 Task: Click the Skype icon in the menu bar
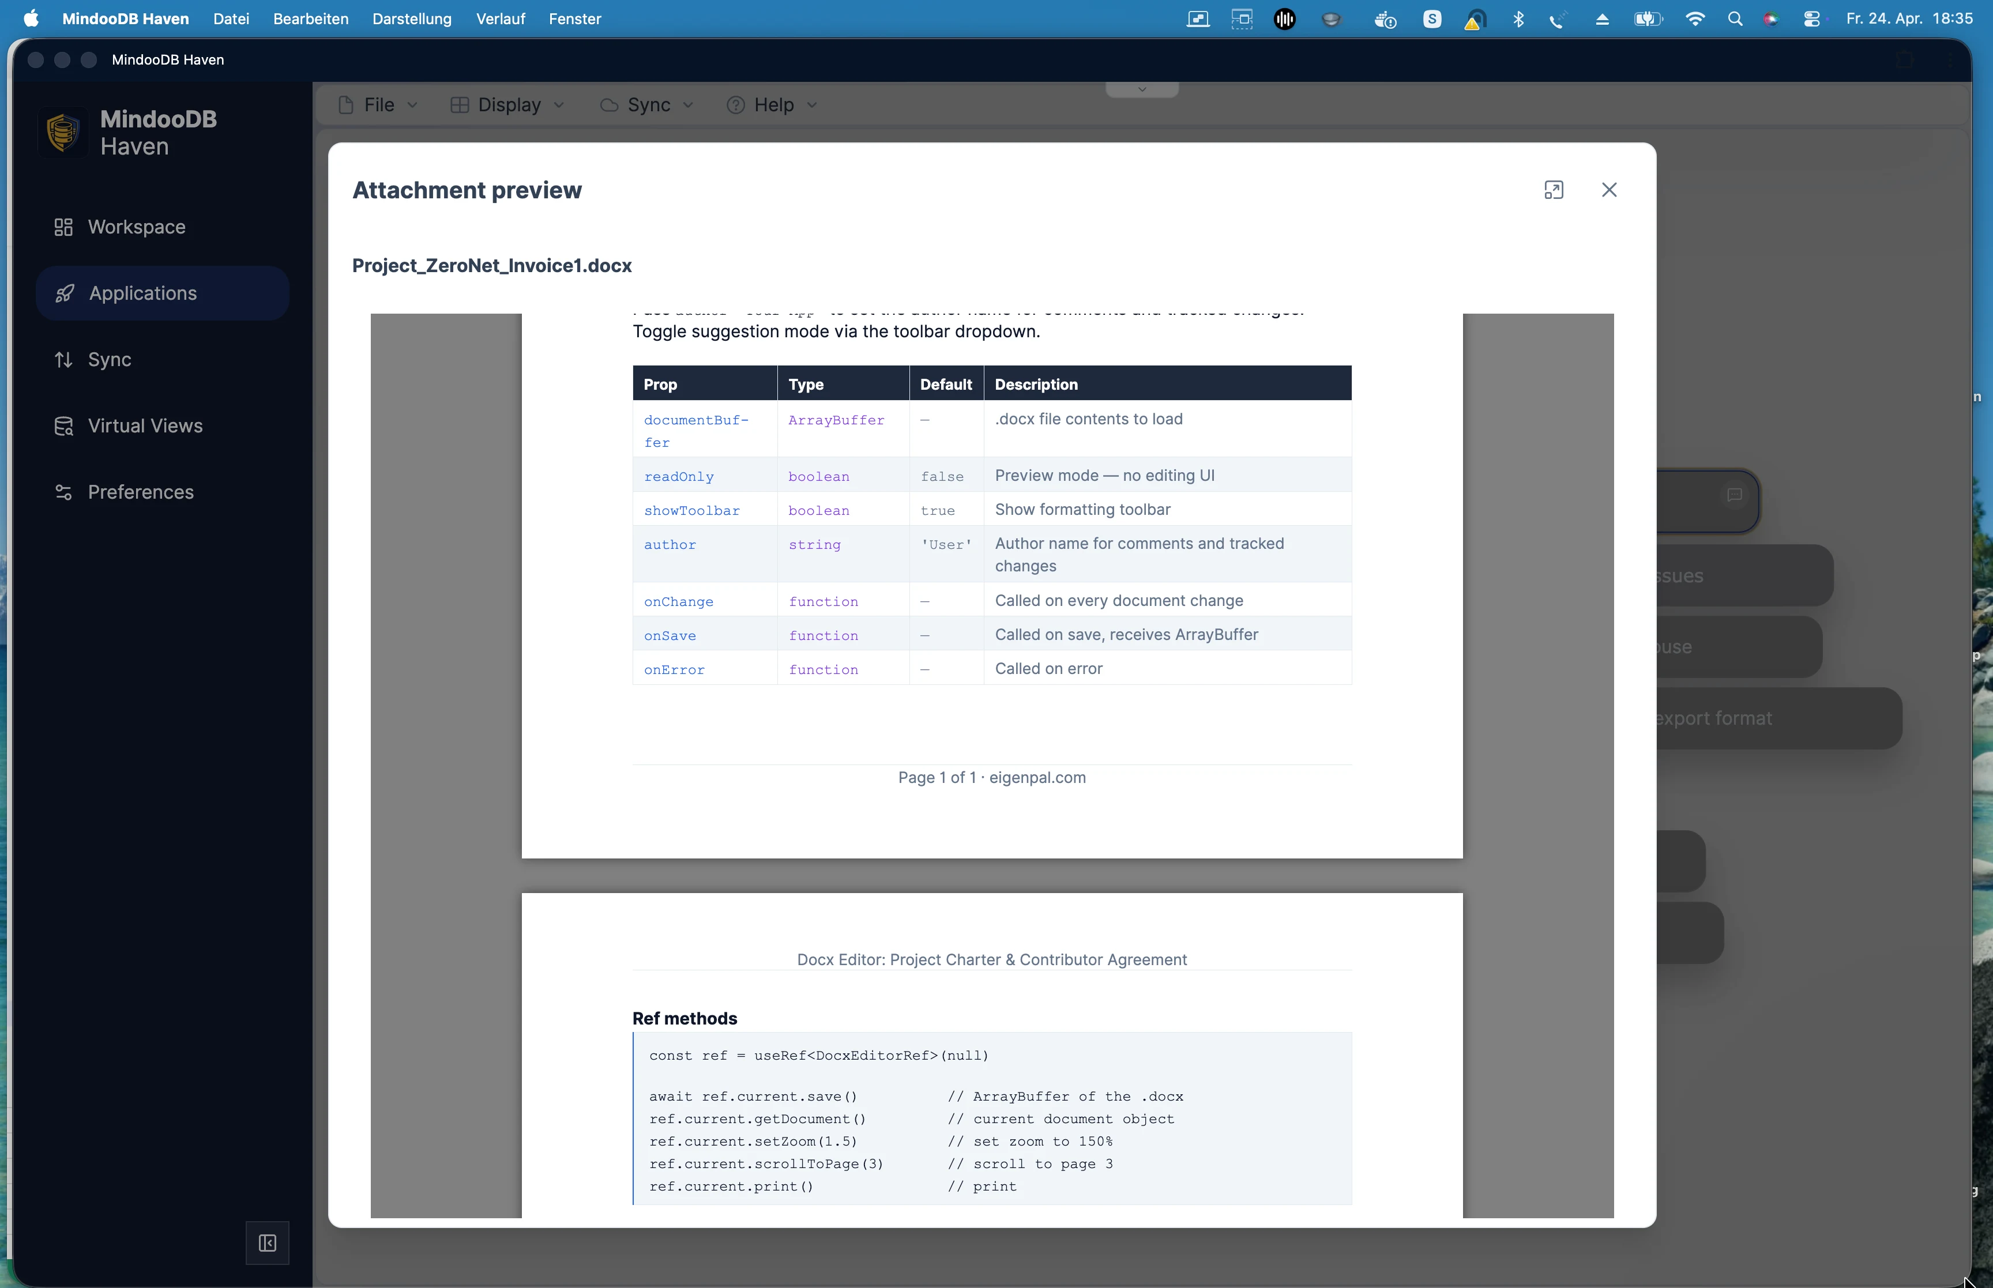click(x=1432, y=18)
